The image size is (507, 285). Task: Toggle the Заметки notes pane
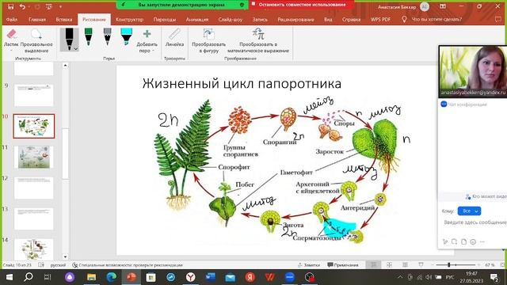(309, 265)
